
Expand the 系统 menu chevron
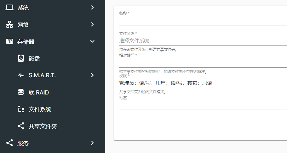coord(92,7)
